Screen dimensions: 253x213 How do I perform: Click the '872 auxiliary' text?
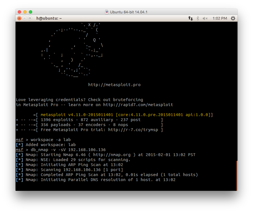pyautogui.click(x=97, y=120)
